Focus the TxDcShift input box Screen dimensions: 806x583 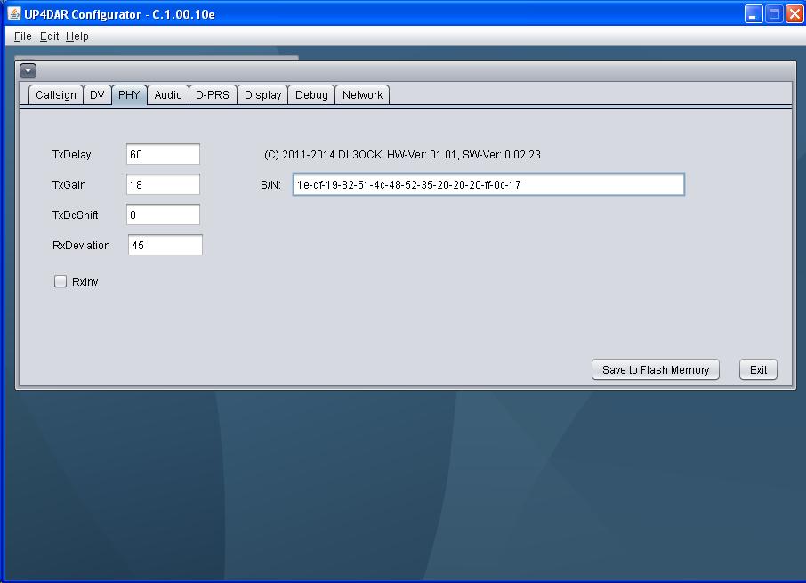pos(163,215)
